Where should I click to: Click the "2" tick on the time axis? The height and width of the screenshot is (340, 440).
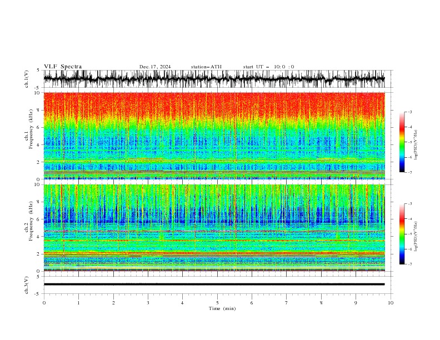tap(113, 303)
